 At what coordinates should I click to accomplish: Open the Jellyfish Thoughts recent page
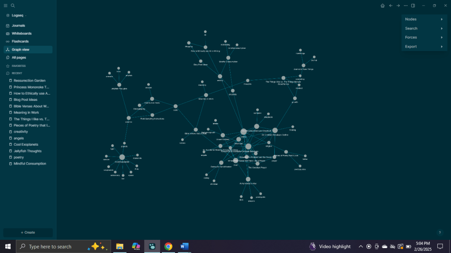(27, 151)
